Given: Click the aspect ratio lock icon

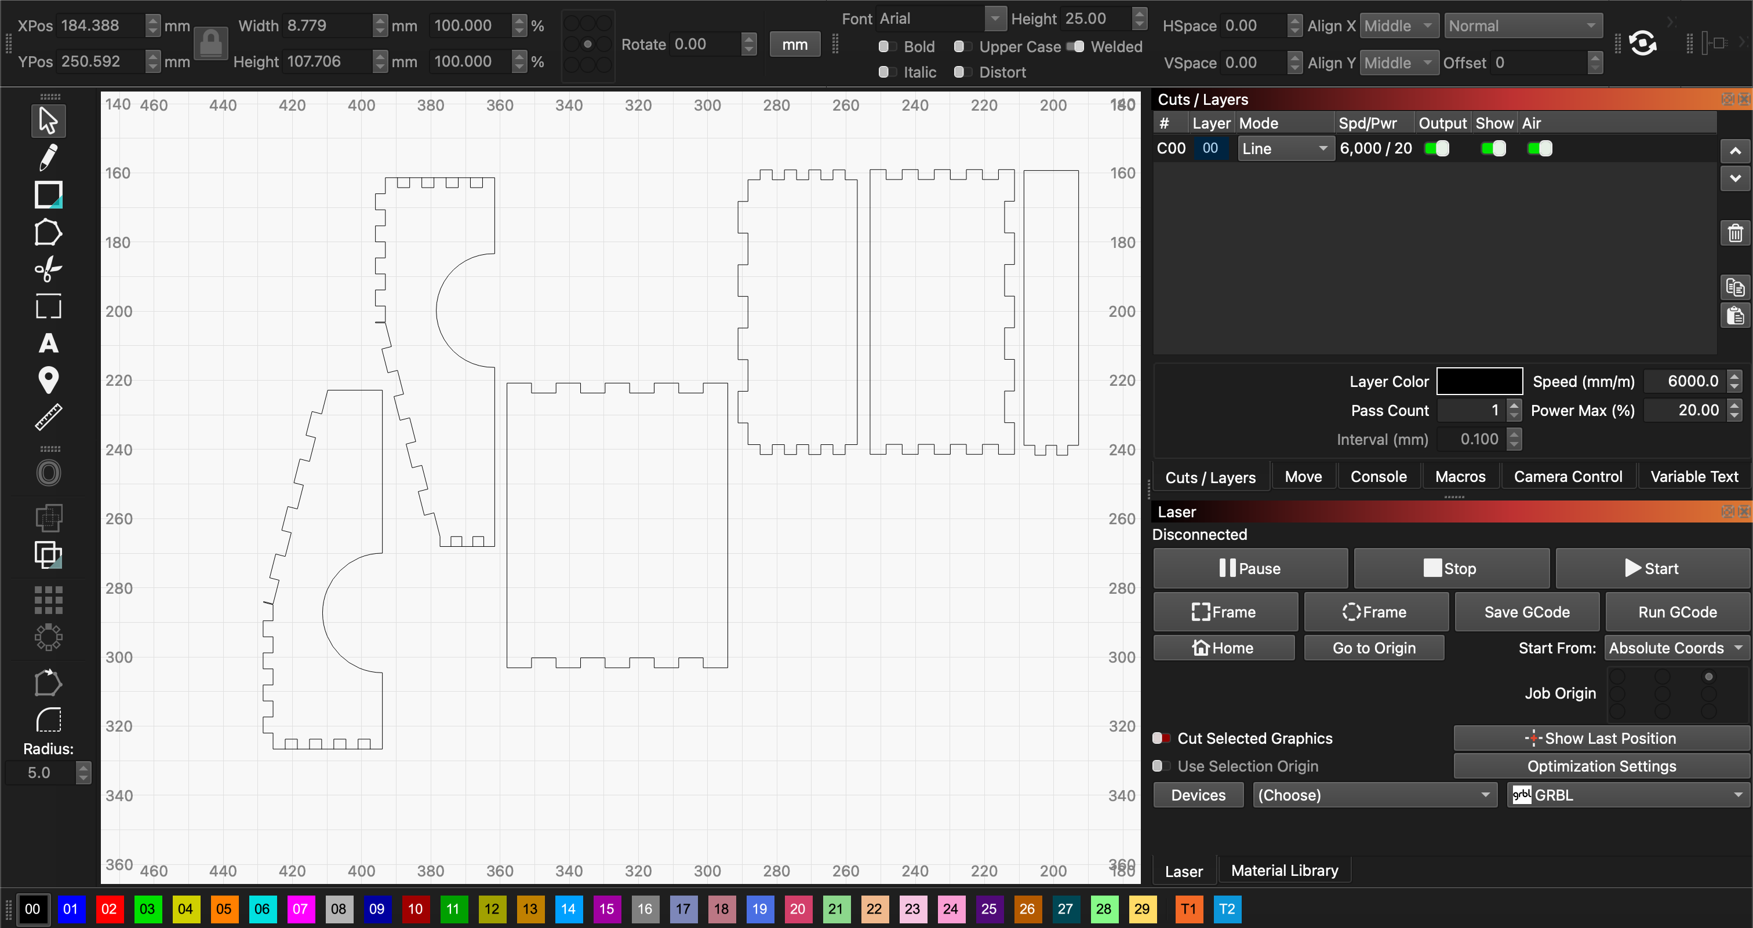Looking at the screenshot, I should click(x=210, y=44).
